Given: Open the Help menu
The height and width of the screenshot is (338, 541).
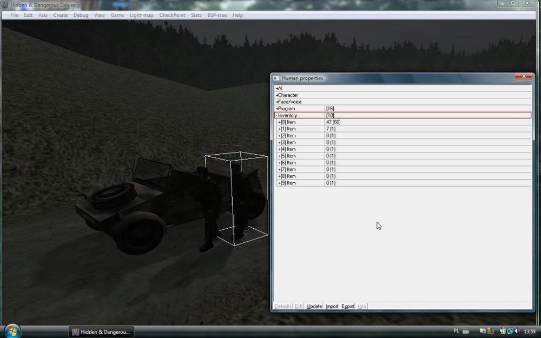Looking at the screenshot, I should coord(237,15).
